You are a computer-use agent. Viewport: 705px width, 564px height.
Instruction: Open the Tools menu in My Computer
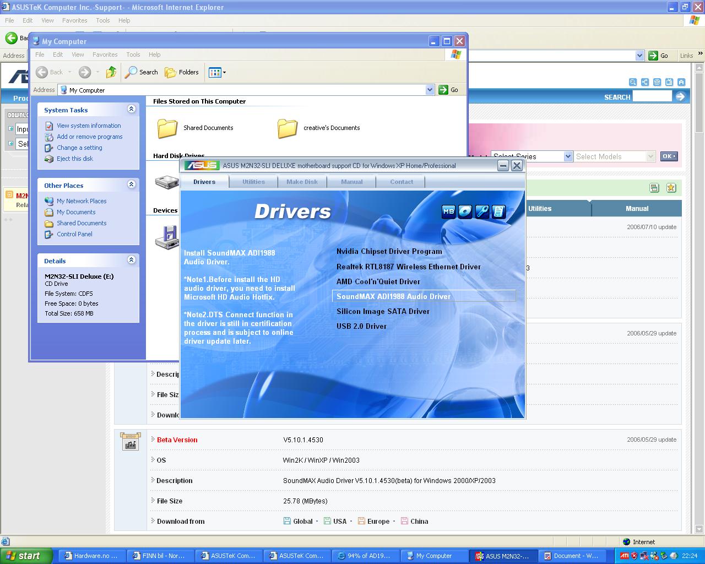tap(133, 55)
